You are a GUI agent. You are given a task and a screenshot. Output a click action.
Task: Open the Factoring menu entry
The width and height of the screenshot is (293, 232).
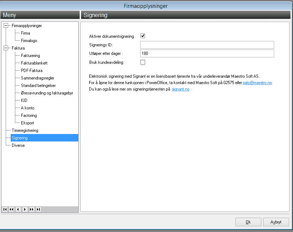coord(29,115)
